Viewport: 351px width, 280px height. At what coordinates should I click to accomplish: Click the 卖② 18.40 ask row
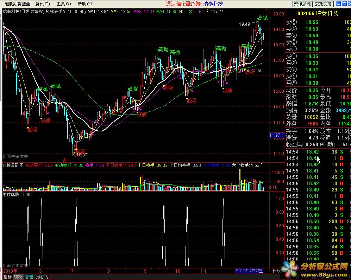coord(318,42)
